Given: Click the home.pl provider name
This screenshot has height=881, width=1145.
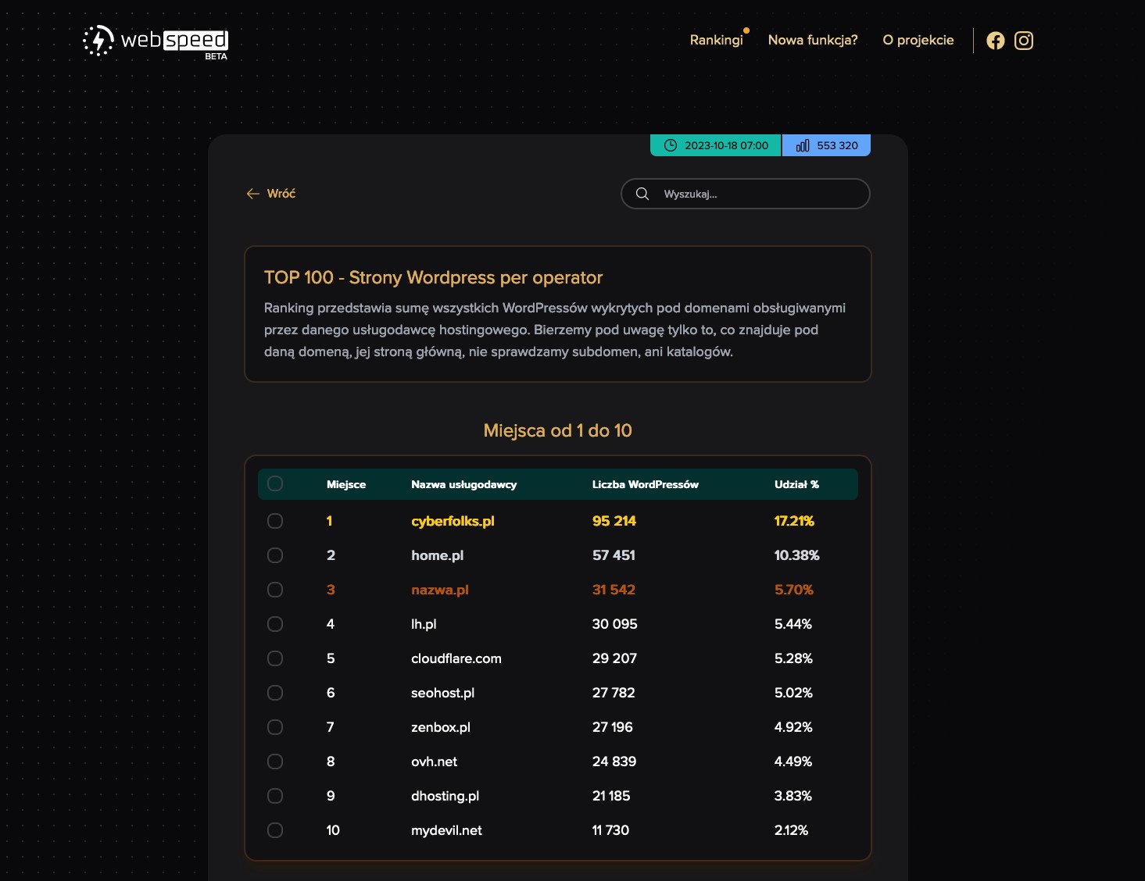Looking at the screenshot, I should (x=437, y=555).
